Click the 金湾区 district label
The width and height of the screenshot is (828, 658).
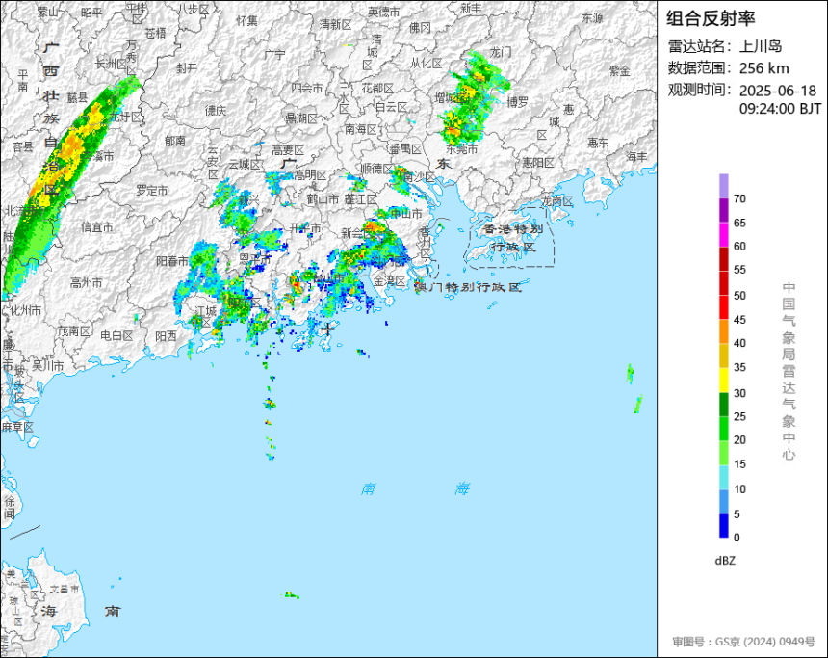coord(389,280)
